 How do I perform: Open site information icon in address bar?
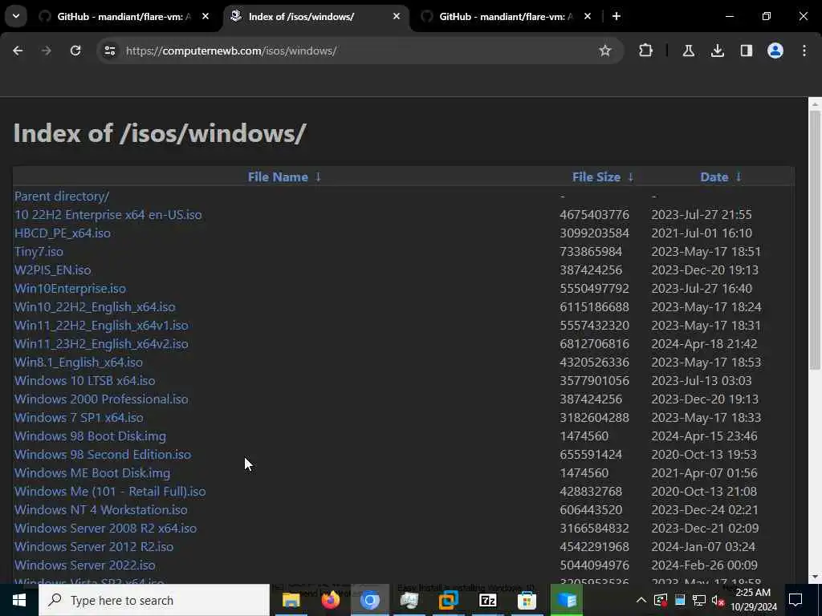(x=109, y=51)
